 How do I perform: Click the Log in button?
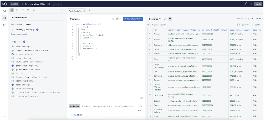click(258, 4)
